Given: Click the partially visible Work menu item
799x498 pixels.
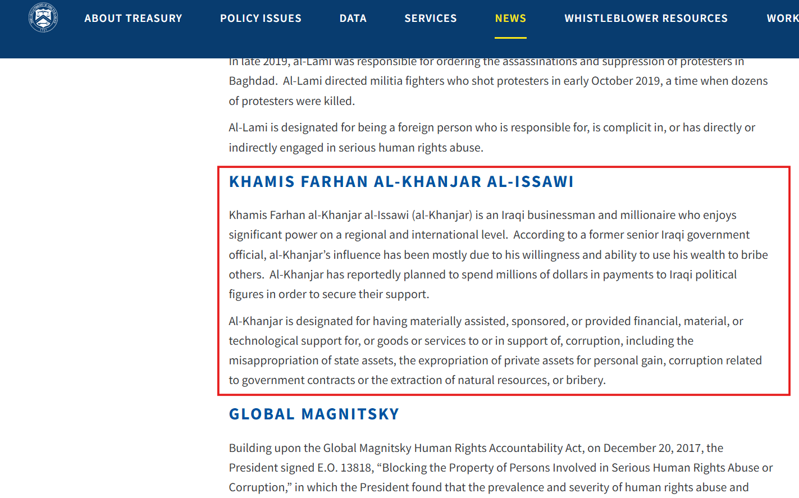Looking at the screenshot, I should (x=783, y=19).
